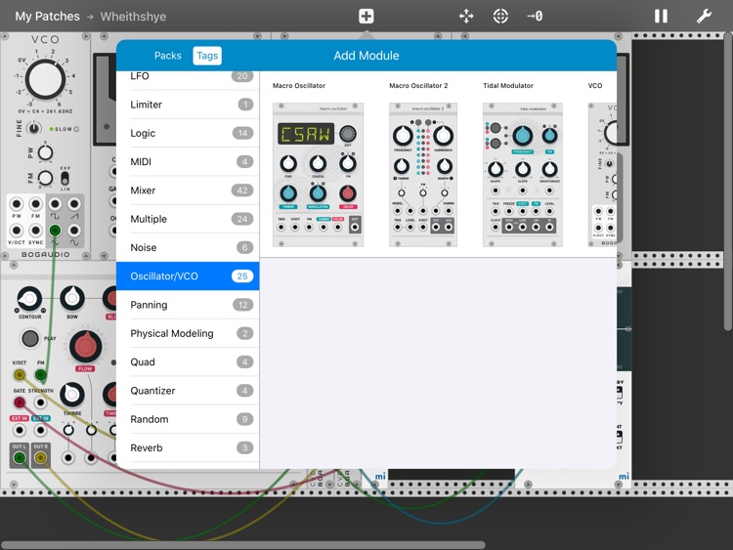This screenshot has width=733, height=550.
Task: Click the STRENGTH input jack
Action: point(41,402)
